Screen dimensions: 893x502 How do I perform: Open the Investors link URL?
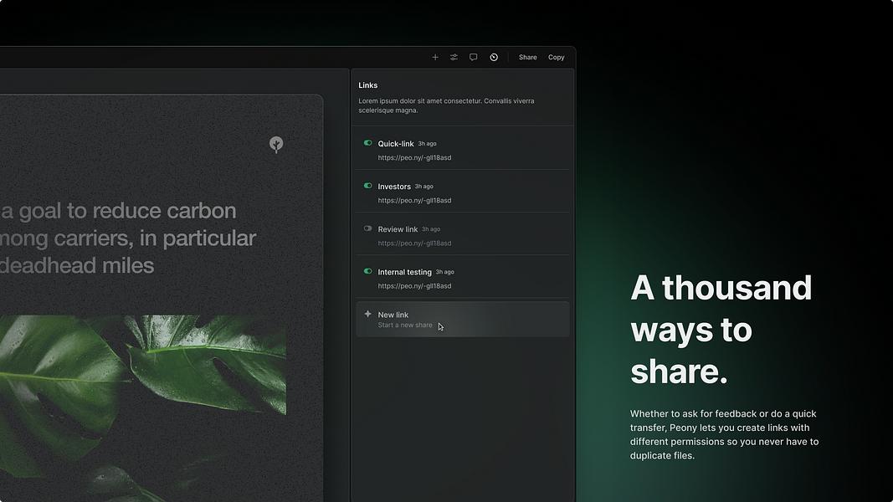(414, 200)
